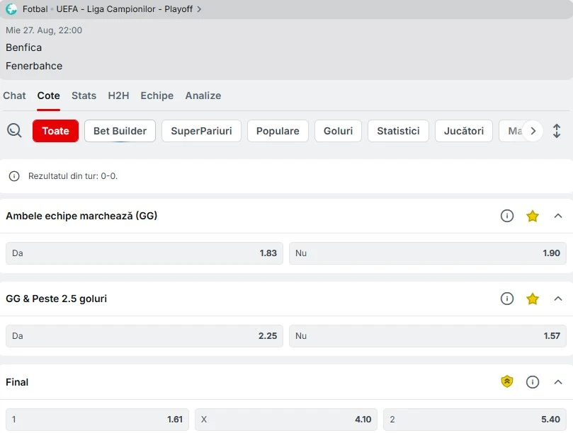
Task: Click the expand/collapse all markets arrows icon
Action: 557,131
